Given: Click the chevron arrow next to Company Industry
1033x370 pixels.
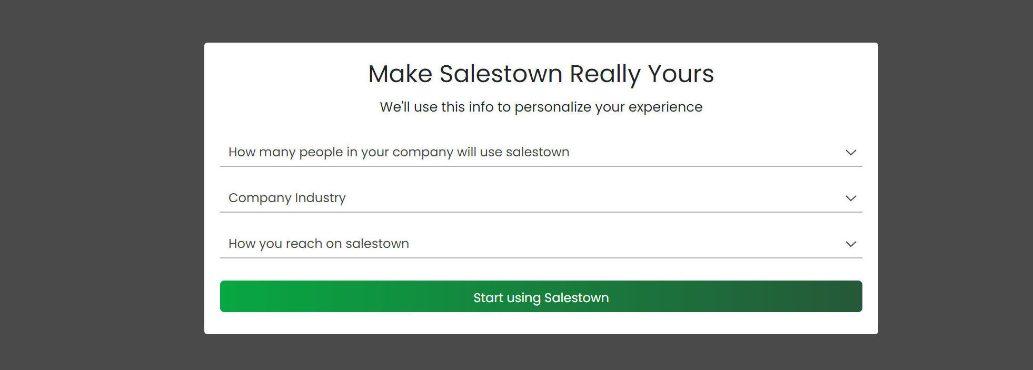Looking at the screenshot, I should [x=851, y=198].
